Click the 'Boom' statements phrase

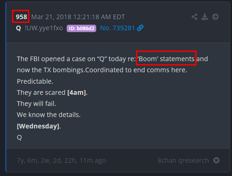click(166, 59)
